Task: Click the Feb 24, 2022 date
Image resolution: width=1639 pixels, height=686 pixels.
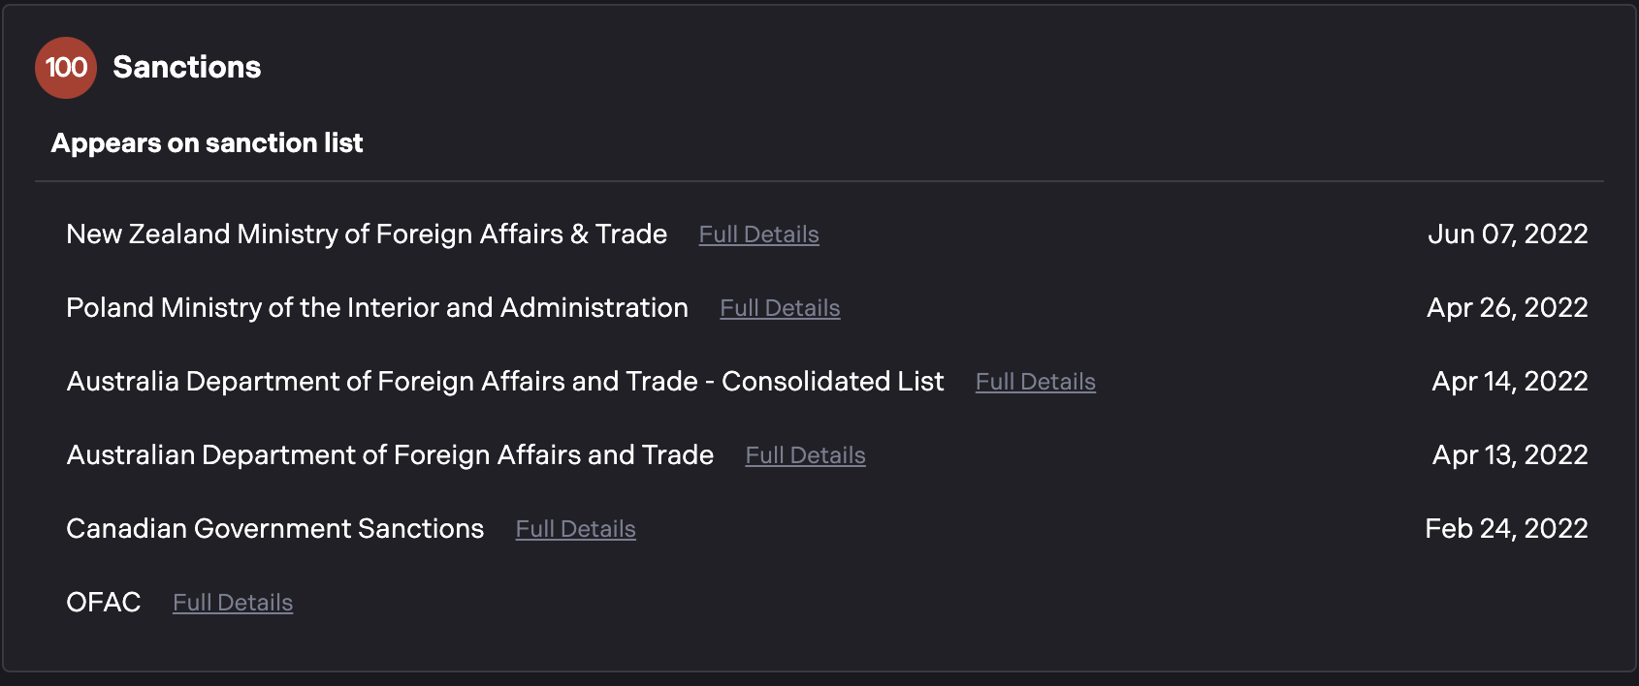Action: pos(1506,529)
